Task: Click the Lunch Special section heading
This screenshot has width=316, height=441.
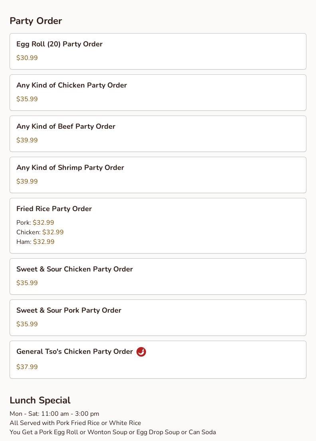Action: tap(40, 400)
